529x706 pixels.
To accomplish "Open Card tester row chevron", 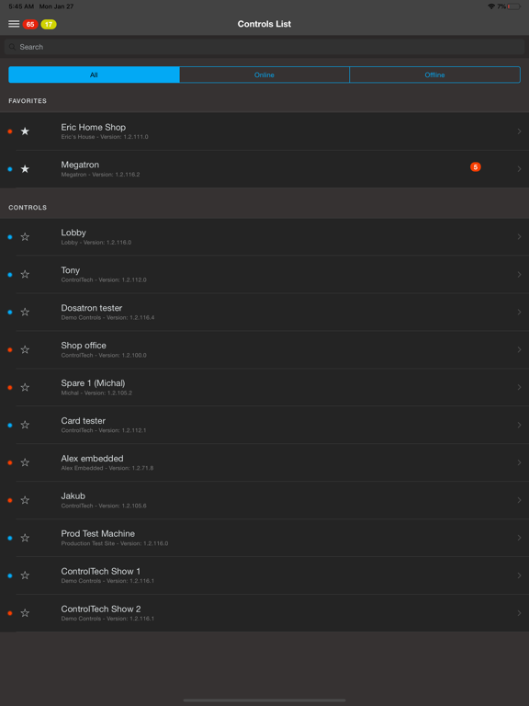I will 520,425.
